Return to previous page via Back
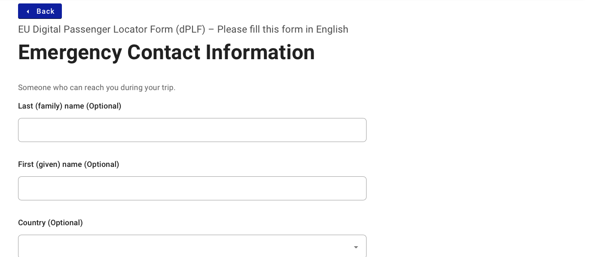The width and height of the screenshot is (590, 257). [x=40, y=11]
